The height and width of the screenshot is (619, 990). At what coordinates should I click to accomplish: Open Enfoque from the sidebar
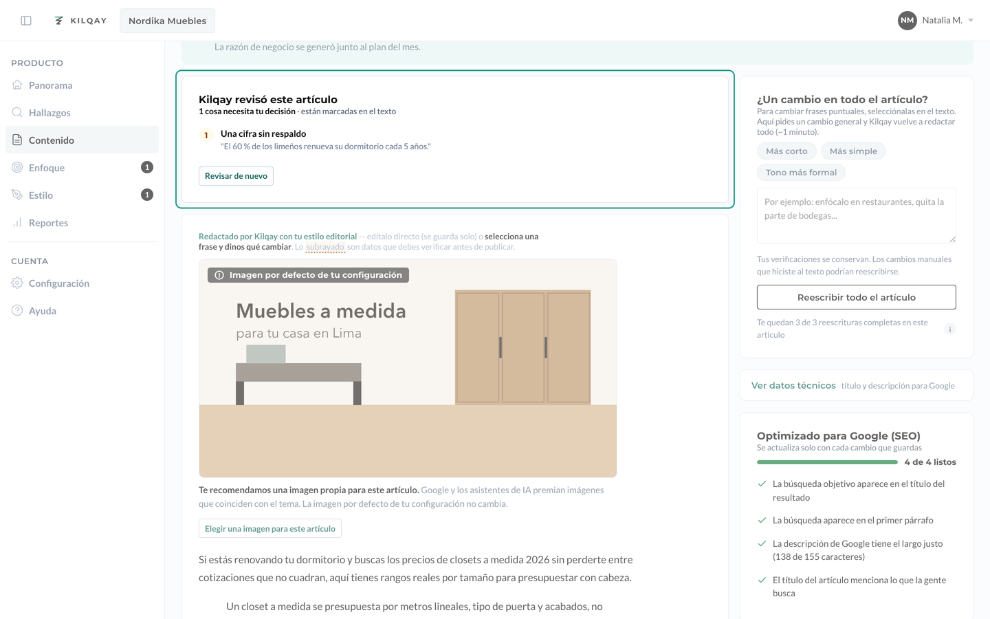[x=82, y=168]
